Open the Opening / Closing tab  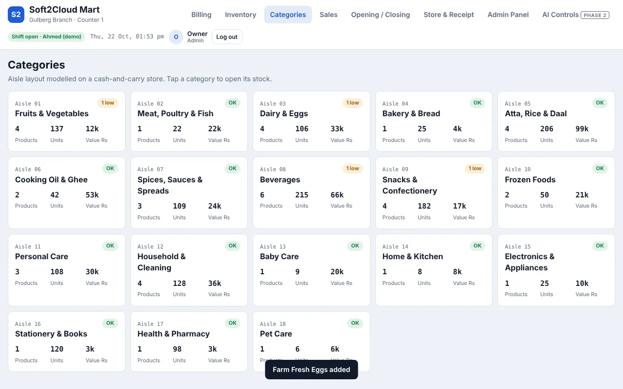pos(381,15)
